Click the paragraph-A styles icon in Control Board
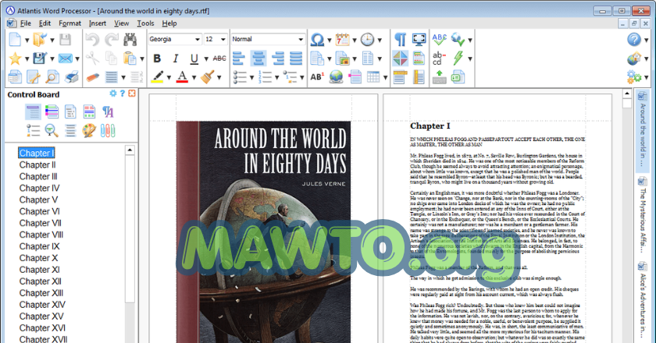The height and width of the screenshot is (343, 656). coord(108,112)
